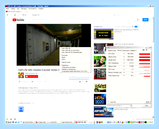
Task: Open a new Opera tab with plus icon
Action: click(27, 12)
